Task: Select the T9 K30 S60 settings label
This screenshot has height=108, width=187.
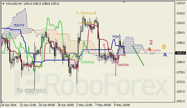Action: (x=31, y=91)
